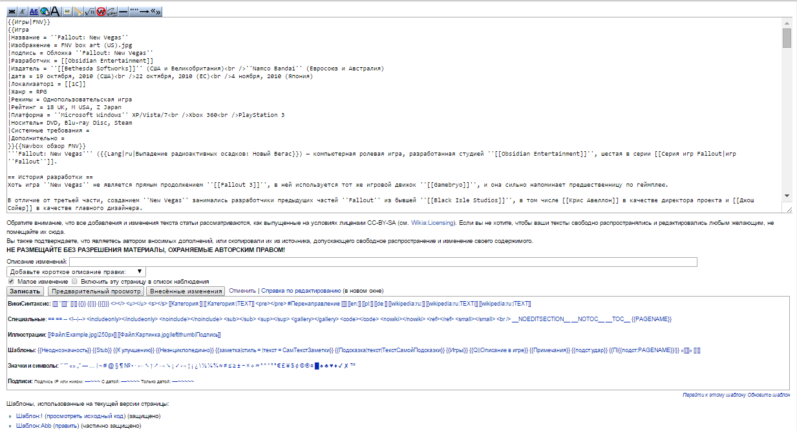Insert #Перенаправление redirect syntax
This screenshot has width=797, height=431.
click(x=313, y=303)
